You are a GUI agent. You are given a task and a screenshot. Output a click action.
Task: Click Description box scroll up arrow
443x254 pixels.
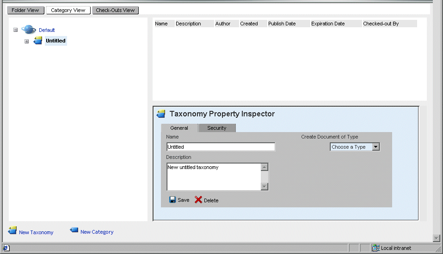tap(265, 167)
